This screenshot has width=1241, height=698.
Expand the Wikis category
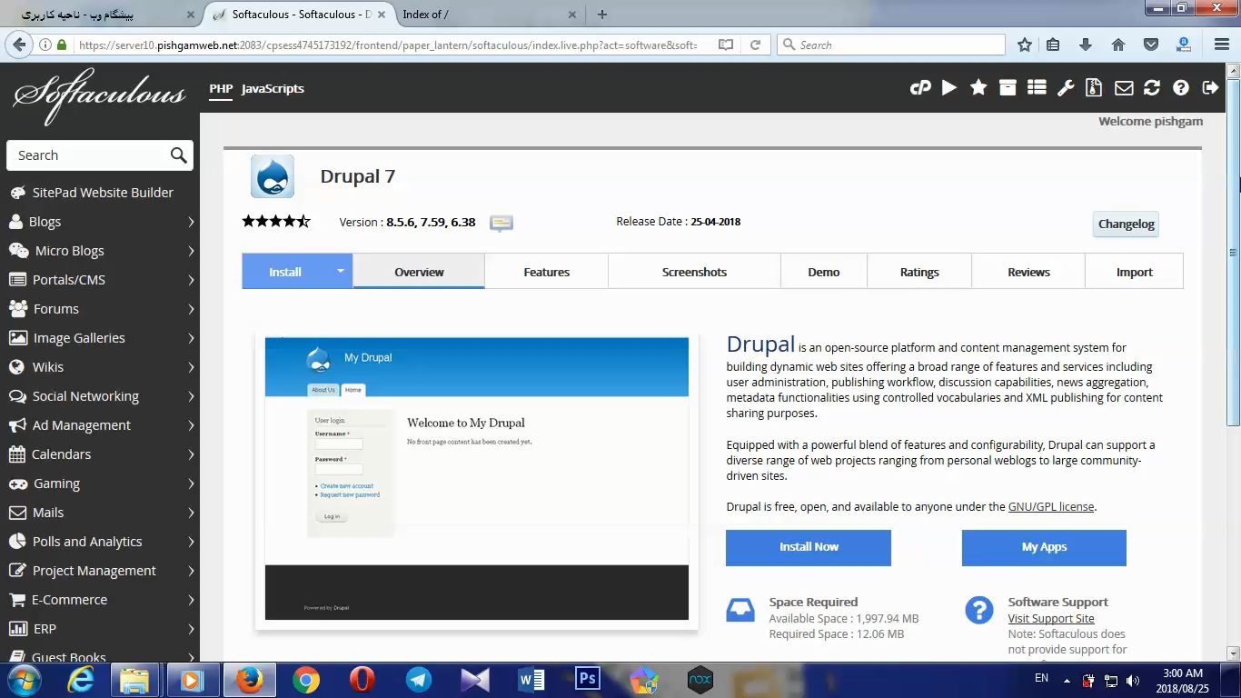[x=191, y=367]
